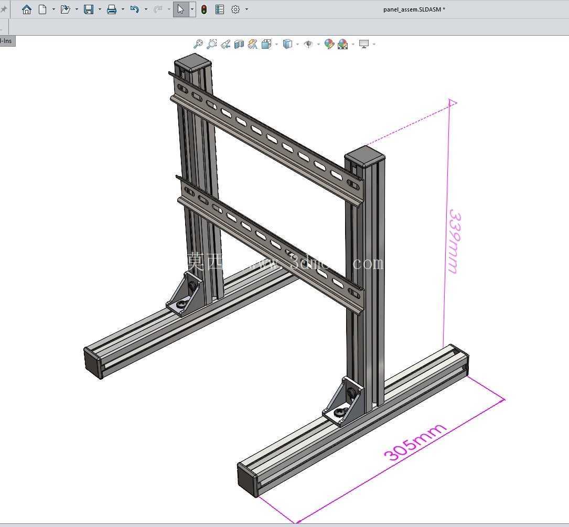Expand the Display Style dropdown arrow
Image resolution: width=569 pixels, height=527 pixels.
click(297, 45)
